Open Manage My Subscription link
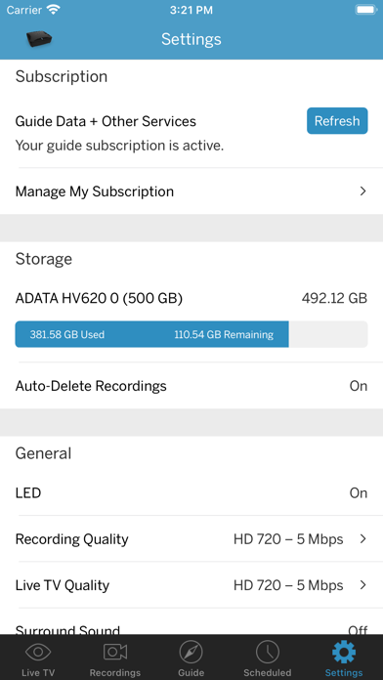 click(191, 191)
